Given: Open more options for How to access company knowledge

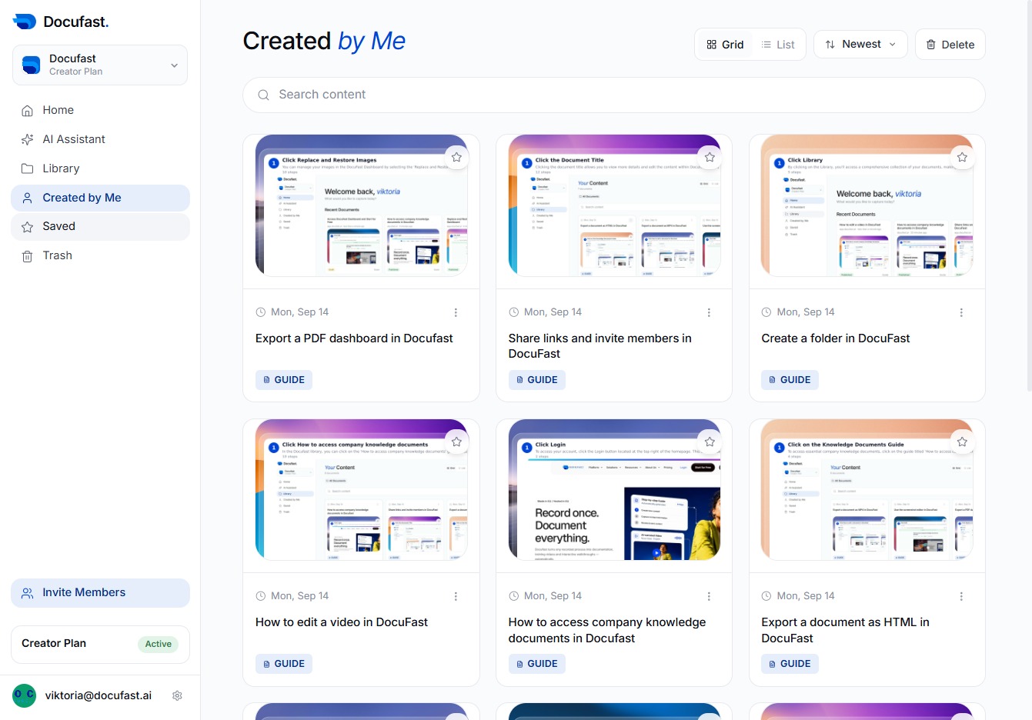Looking at the screenshot, I should 709,596.
